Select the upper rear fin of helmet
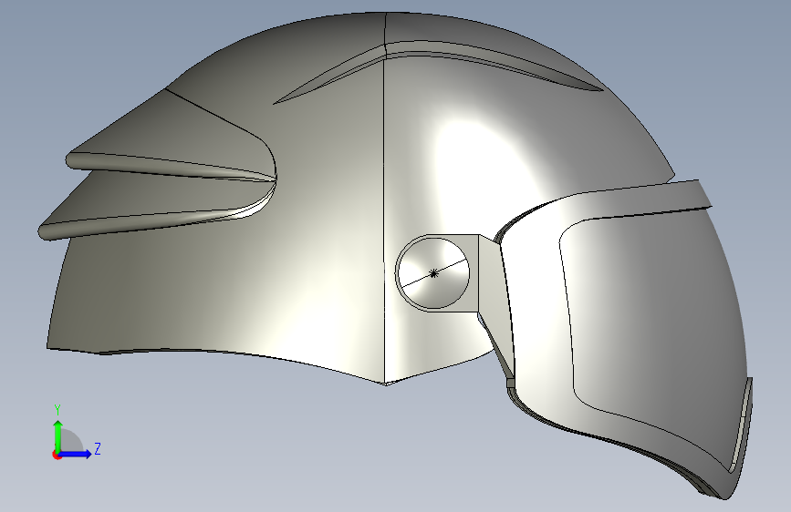The width and height of the screenshot is (791, 512). pos(172,136)
